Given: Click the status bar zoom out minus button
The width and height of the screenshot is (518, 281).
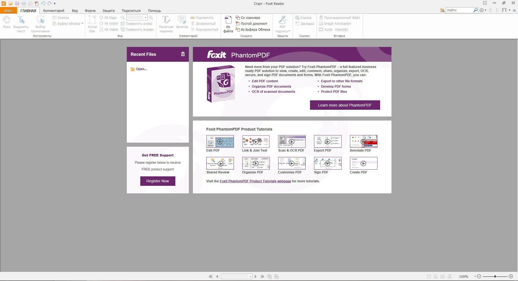Looking at the screenshot, I should [479, 276].
